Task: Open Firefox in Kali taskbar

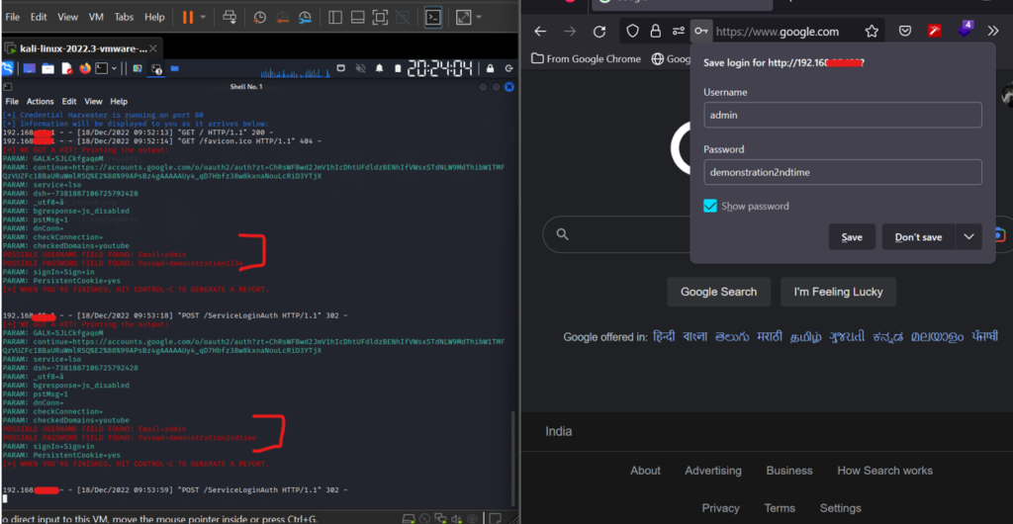Action: (85, 68)
